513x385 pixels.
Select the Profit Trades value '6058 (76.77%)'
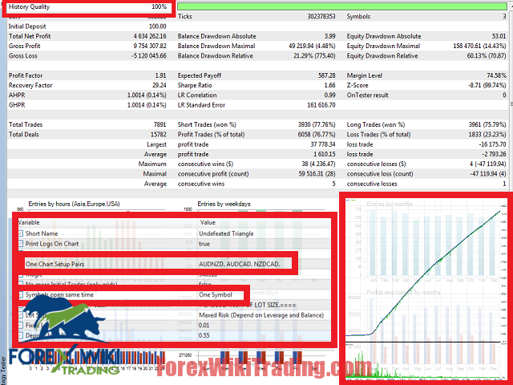point(317,134)
